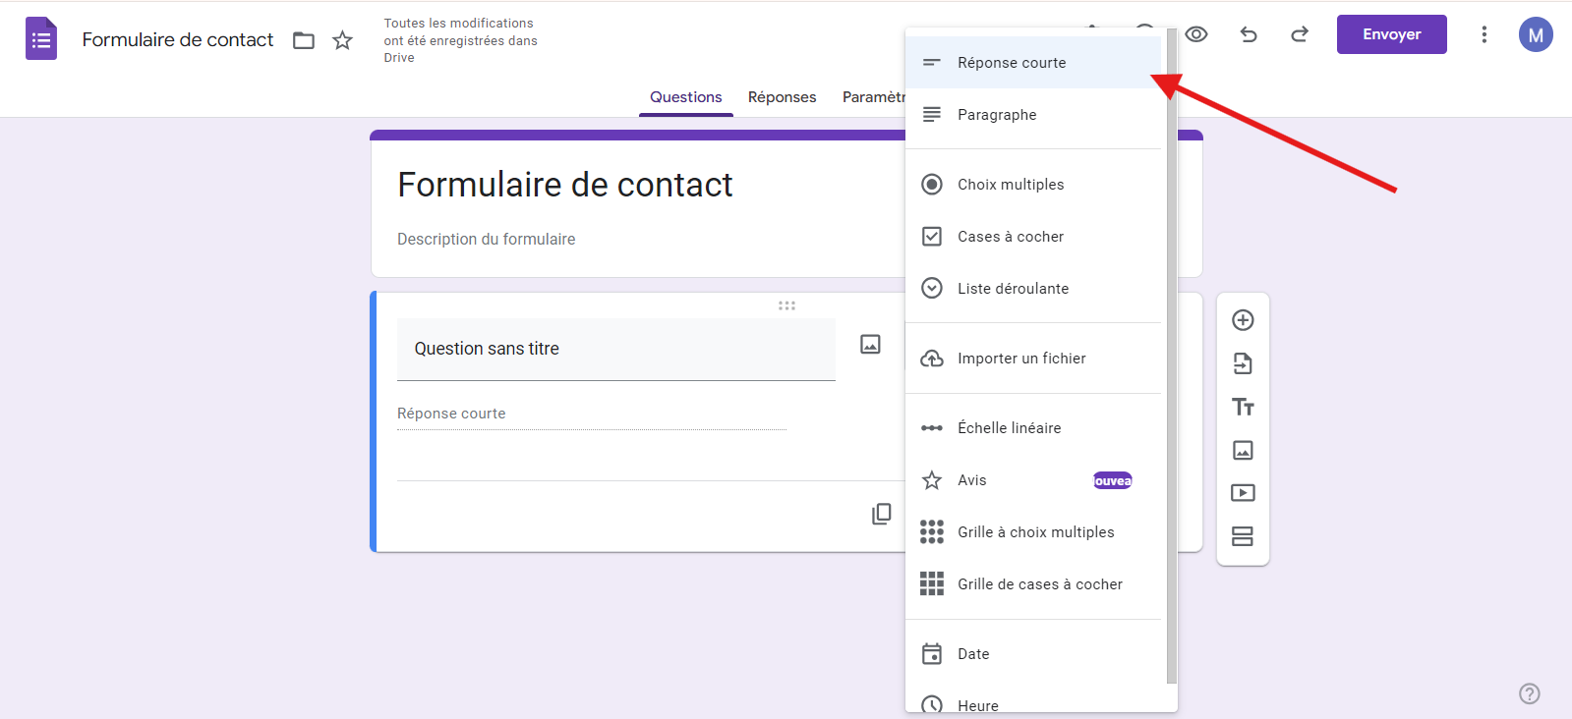Screen dimensions: 1572x719
Task: Click the move to folder icon
Action: [x=304, y=40]
